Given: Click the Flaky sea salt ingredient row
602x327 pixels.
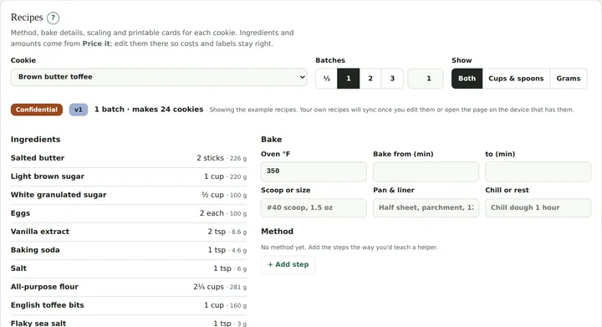Looking at the screenshot, I should (x=129, y=322).
